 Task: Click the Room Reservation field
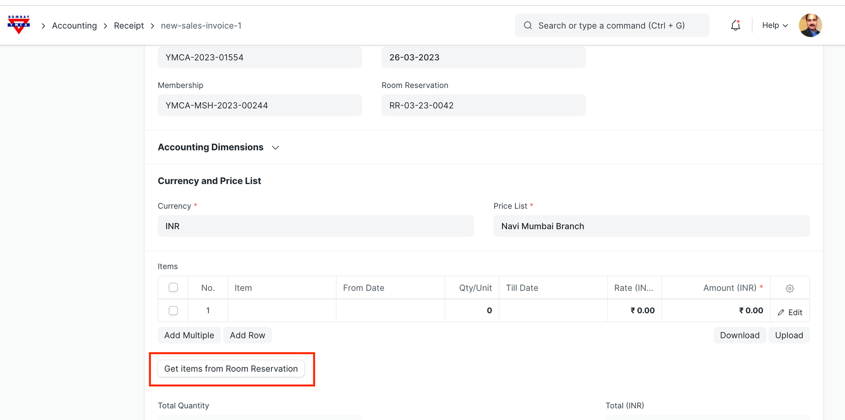pos(483,106)
